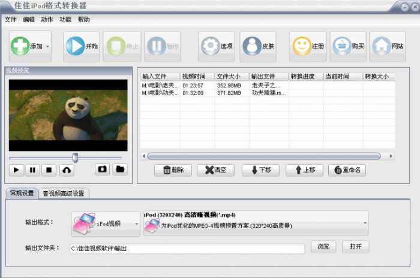
Task: Switch to 音视频高级设置 tab
Action: [x=64, y=194]
